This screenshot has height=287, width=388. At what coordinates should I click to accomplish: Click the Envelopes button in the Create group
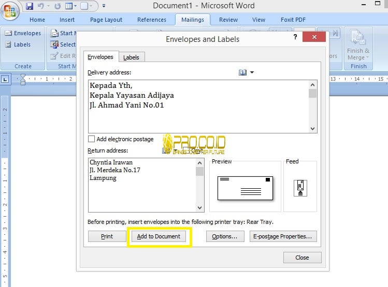(x=23, y=33)
